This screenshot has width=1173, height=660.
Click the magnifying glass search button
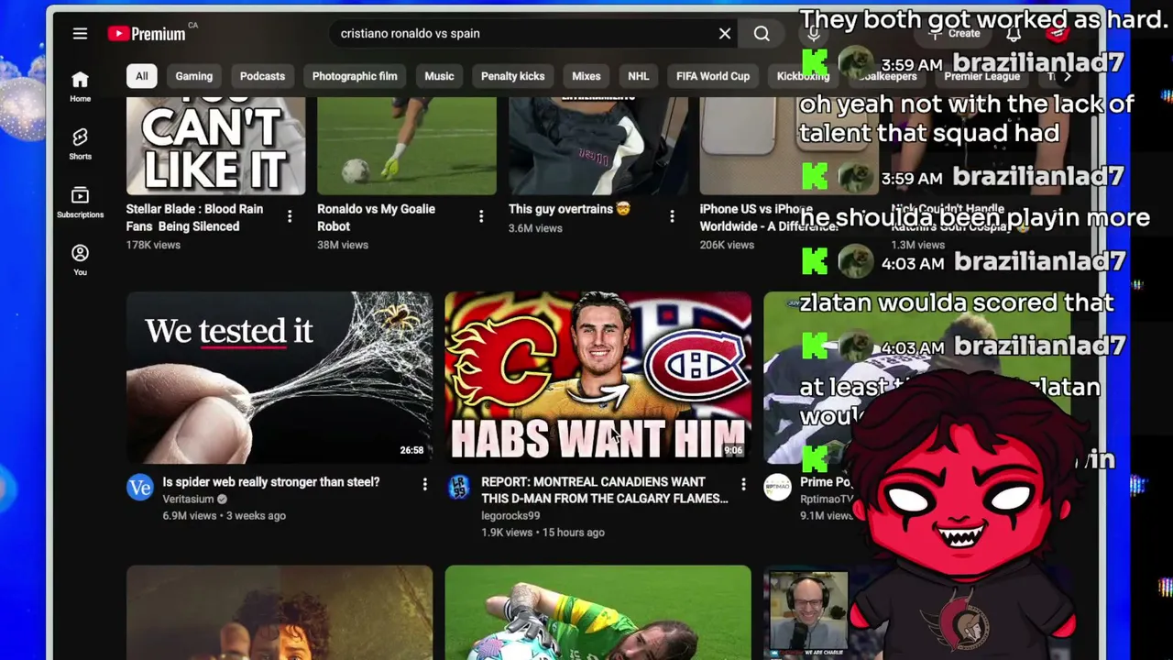tap(762, 34)
